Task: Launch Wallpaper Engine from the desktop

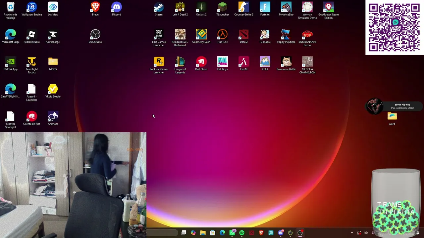Action: 32,9
